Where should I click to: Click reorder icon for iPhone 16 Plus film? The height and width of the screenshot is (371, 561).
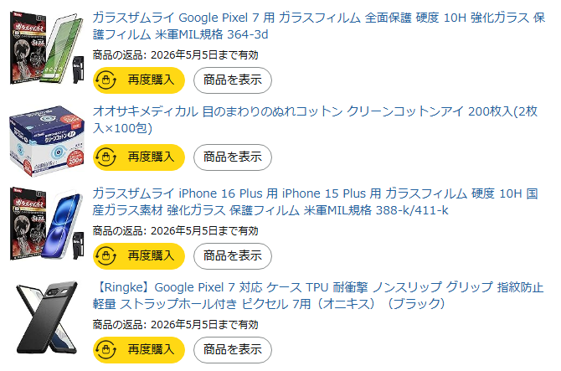click(106, 255)
